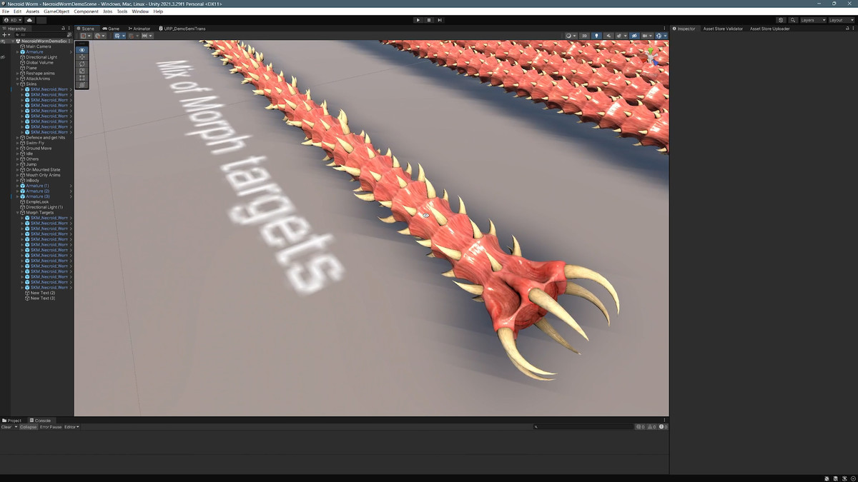Viewport: 858px width, 482px height.
Task: Toggle scene lighting with the bulb icon
Action: pyautogui.click(x=596, y=36)
